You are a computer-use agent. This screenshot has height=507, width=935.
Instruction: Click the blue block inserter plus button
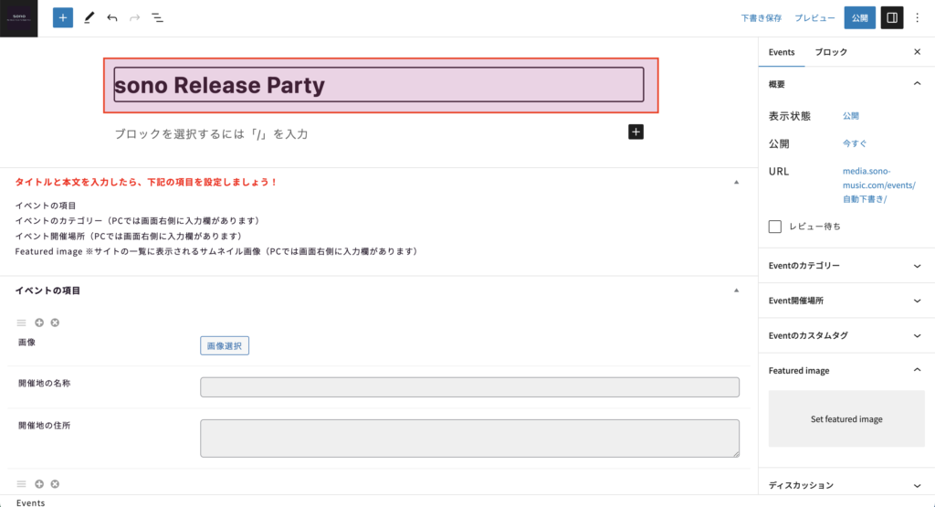tap(63, 17)
